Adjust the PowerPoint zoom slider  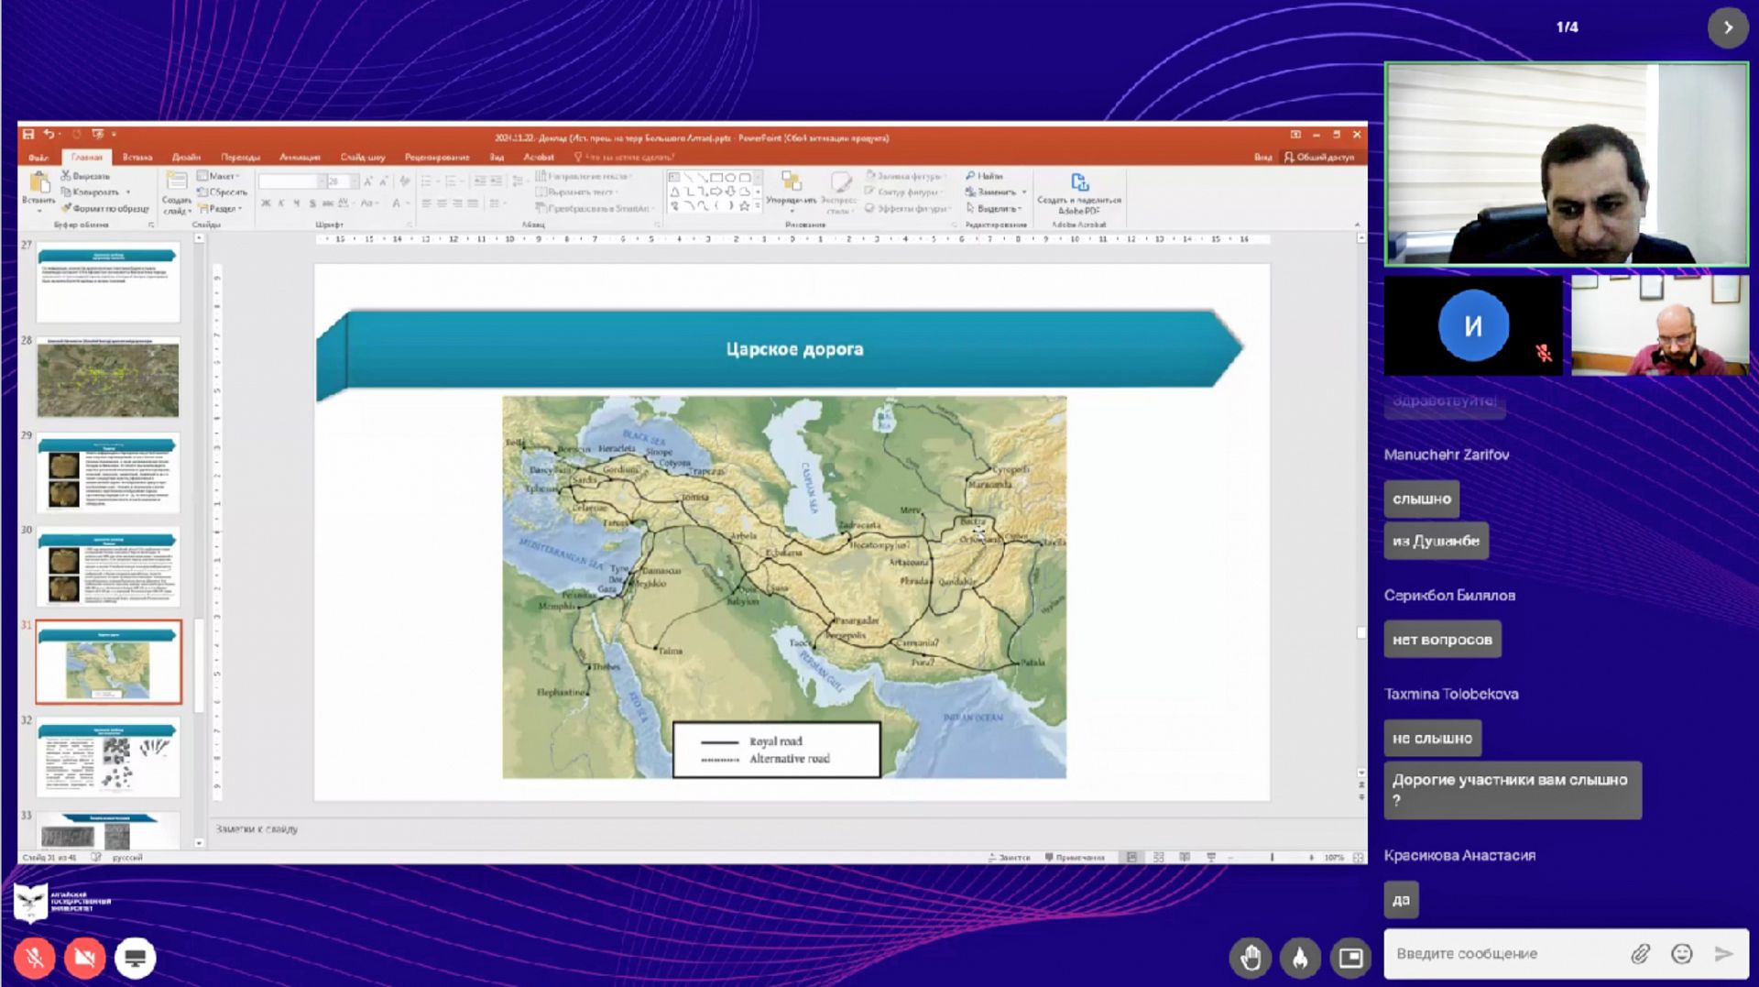click(1272, 858)
